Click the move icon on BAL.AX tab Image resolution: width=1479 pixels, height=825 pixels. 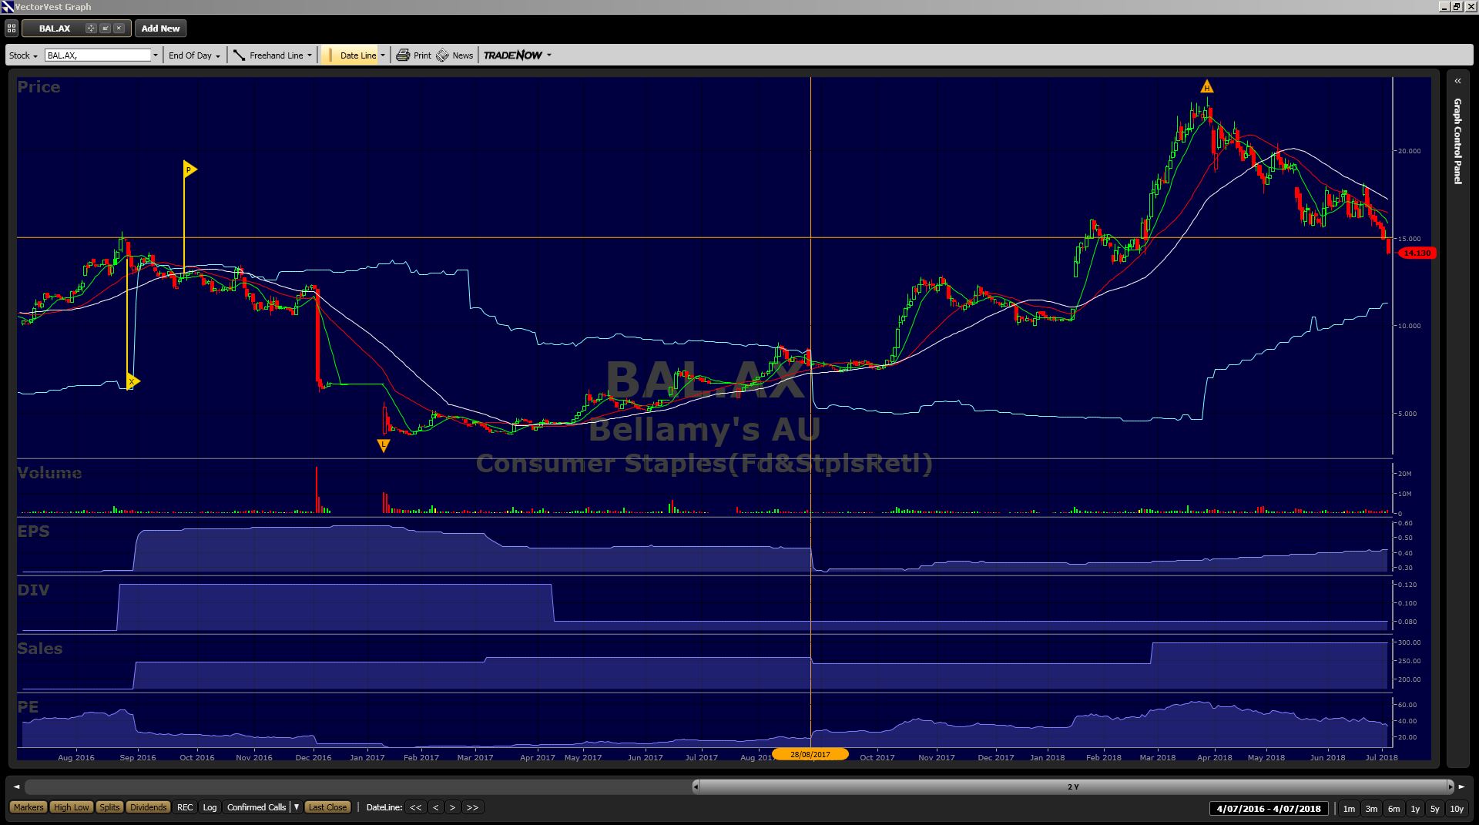[90, 29]
